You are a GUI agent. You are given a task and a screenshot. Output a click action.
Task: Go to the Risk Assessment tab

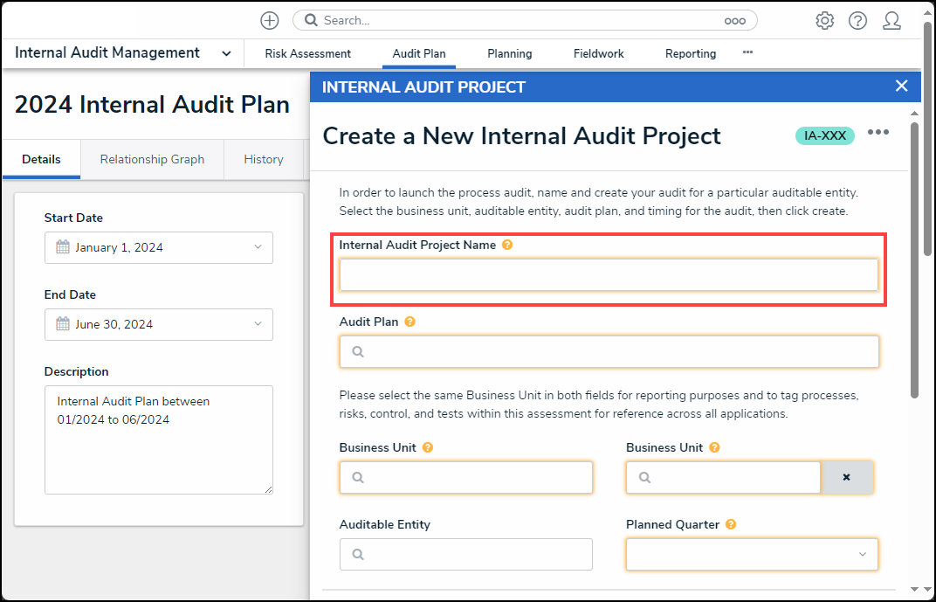pyautogui.click(x=307, y=53)
